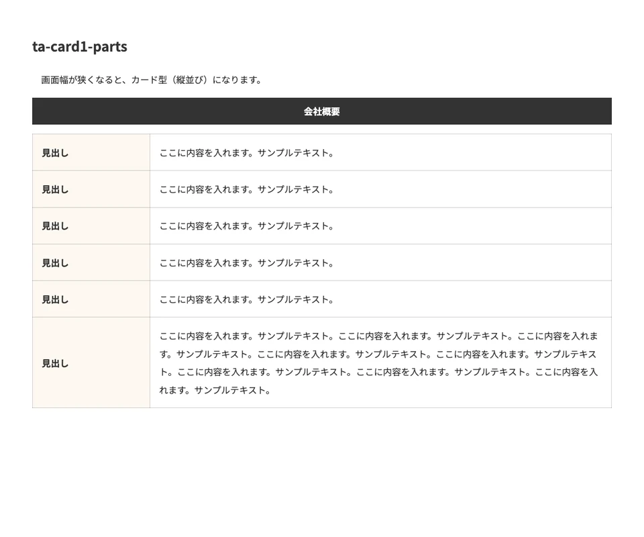Click the first row's sample text content

(246, 153)
